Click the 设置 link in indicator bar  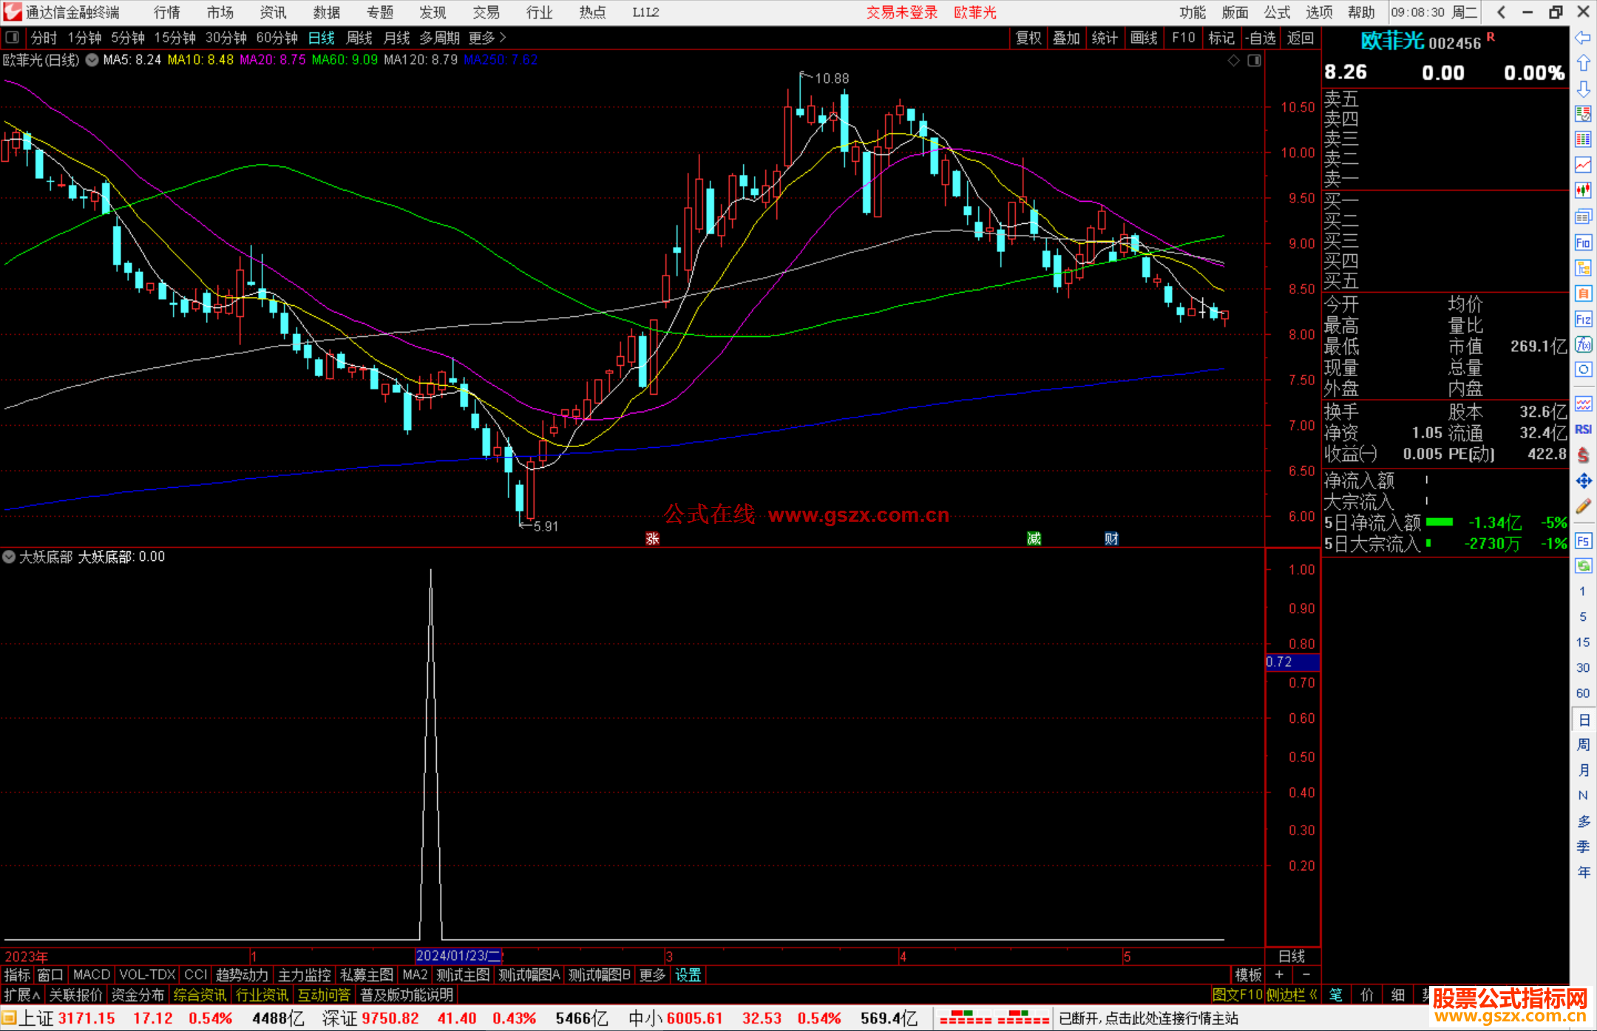click(688, 975)
